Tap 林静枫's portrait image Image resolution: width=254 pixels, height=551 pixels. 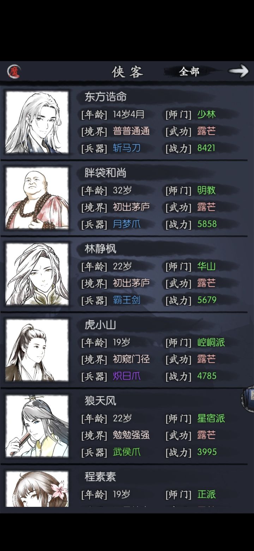pyautogui.click(x=37, y=274)
